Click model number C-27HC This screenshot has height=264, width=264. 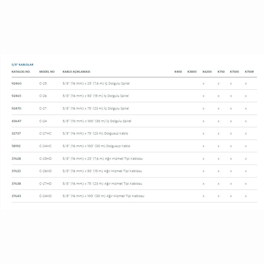pos(45,133)
